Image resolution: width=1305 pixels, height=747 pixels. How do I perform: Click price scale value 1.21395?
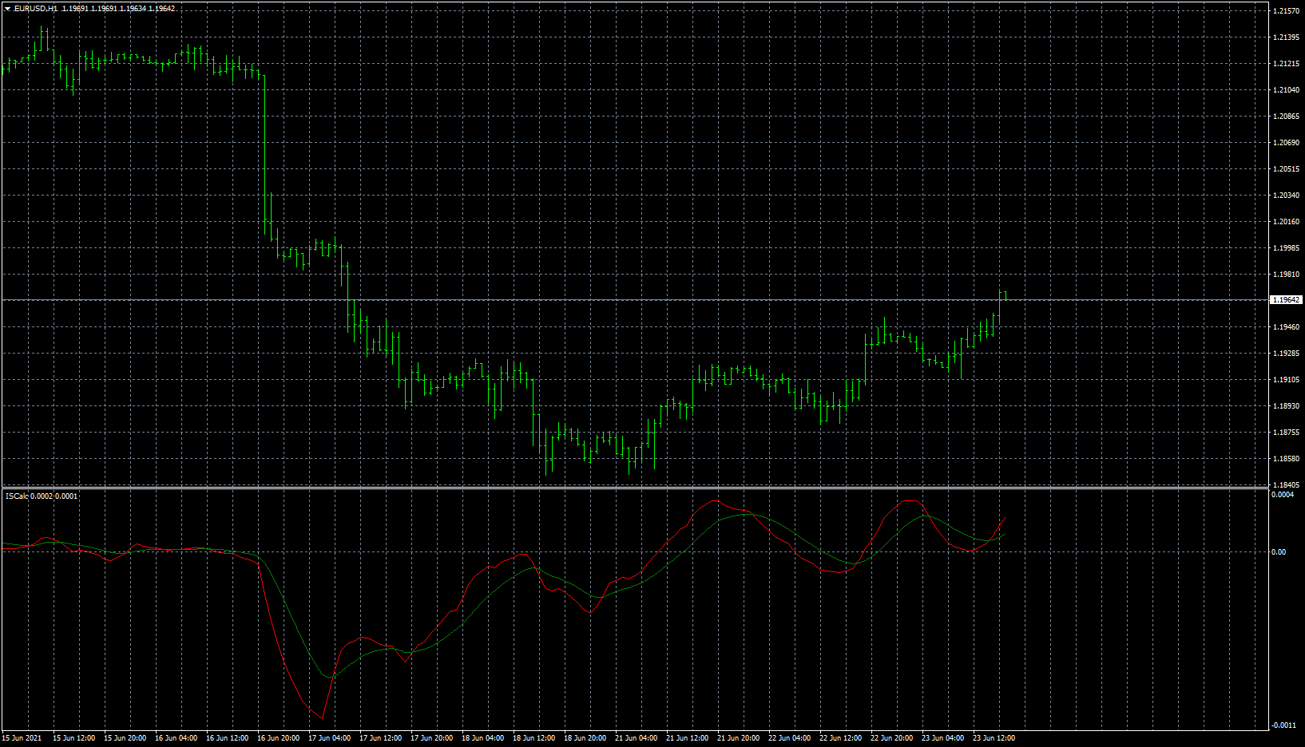[1286, 38]
